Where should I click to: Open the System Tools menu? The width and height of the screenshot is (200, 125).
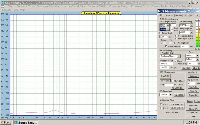159,6
